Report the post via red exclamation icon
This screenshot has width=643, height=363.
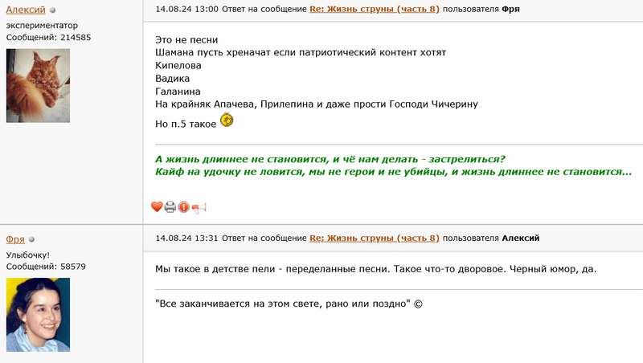184,207
